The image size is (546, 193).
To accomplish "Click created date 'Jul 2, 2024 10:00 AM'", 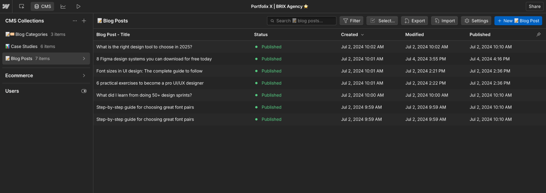I will [362, 95].
